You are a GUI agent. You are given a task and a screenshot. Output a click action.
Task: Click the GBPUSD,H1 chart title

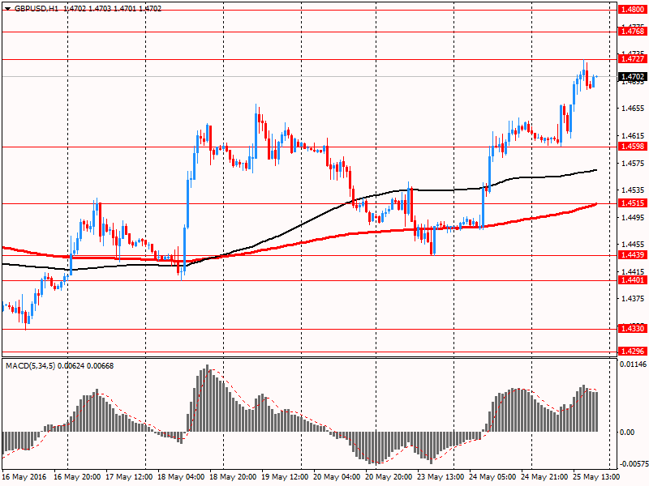tap(37, 9)
